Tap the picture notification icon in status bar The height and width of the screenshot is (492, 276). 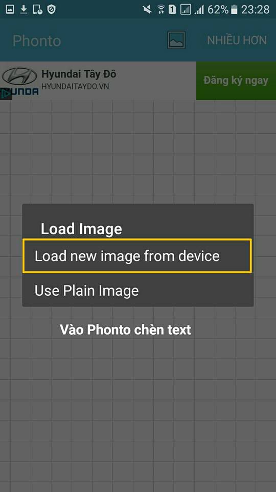coord(10,9)
